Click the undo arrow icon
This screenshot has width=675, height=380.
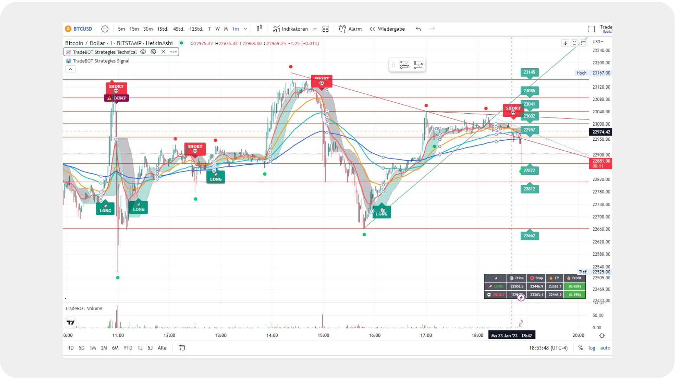418,29
